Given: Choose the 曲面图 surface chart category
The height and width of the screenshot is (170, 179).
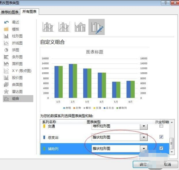Looking at the screenshot, I should point(17,85).
